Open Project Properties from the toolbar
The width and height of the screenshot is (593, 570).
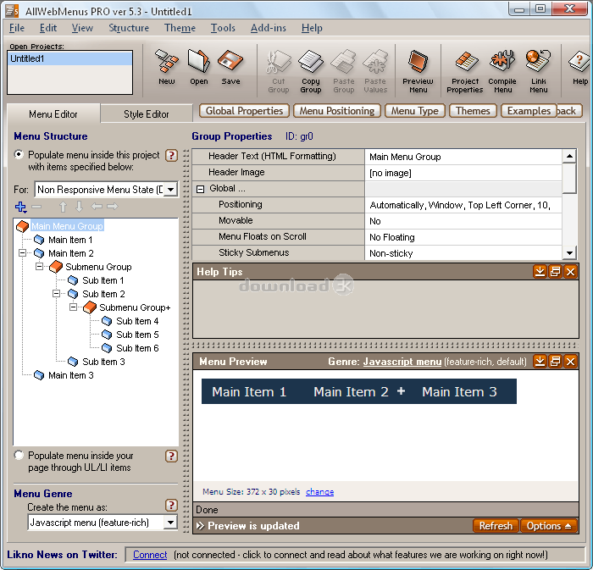(x=465, y=71)
